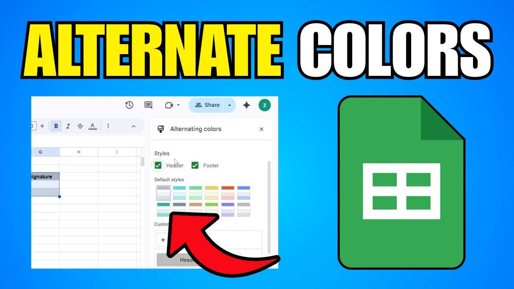Select the orange-red default style swatch
This screenshot has height=289, width=514.
(x=228, y=193)
